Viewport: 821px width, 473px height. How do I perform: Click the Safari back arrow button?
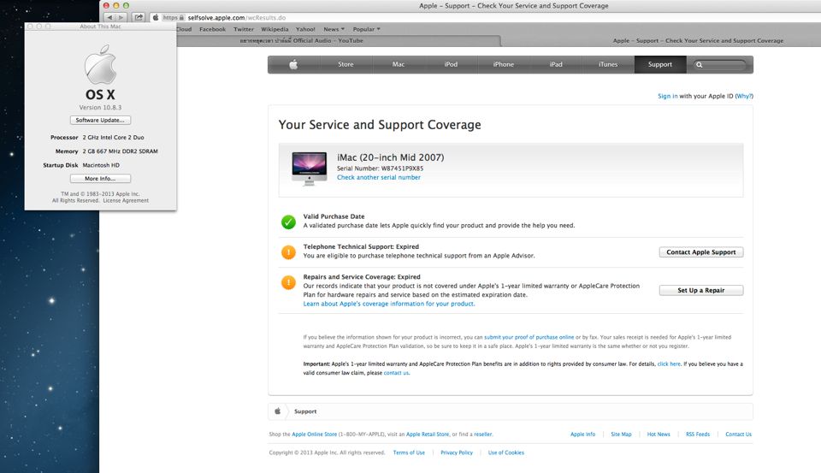click(109, 17)
